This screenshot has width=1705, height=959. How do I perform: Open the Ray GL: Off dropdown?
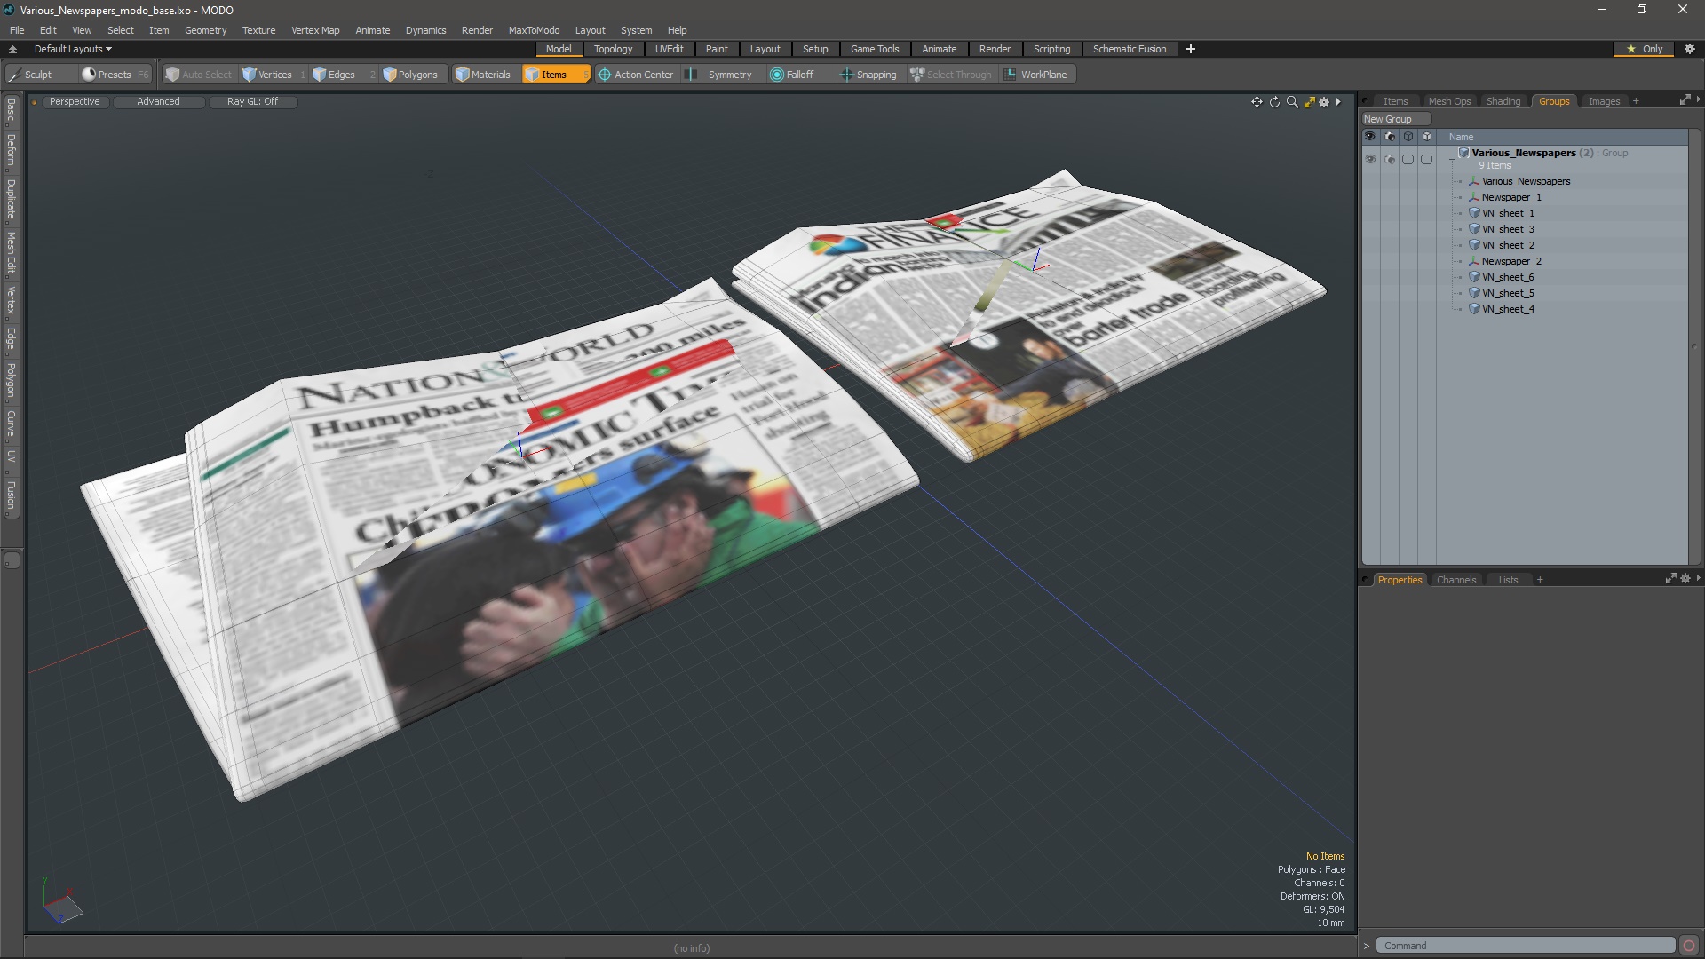(252, 102)
